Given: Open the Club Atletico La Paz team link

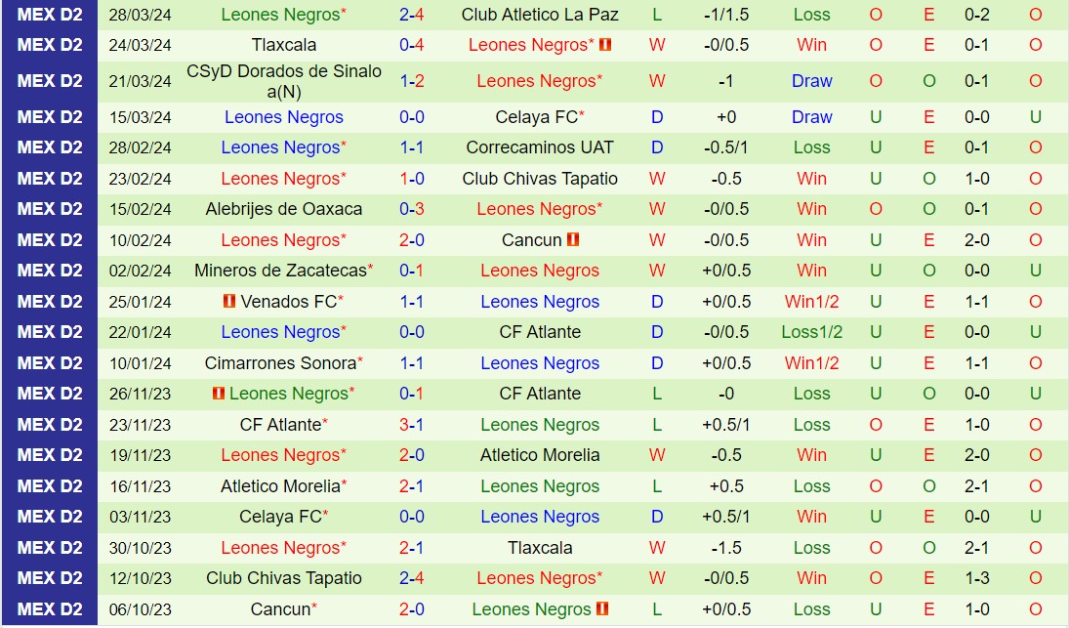Looking at the screenshot, I should [x=540, y=15].
